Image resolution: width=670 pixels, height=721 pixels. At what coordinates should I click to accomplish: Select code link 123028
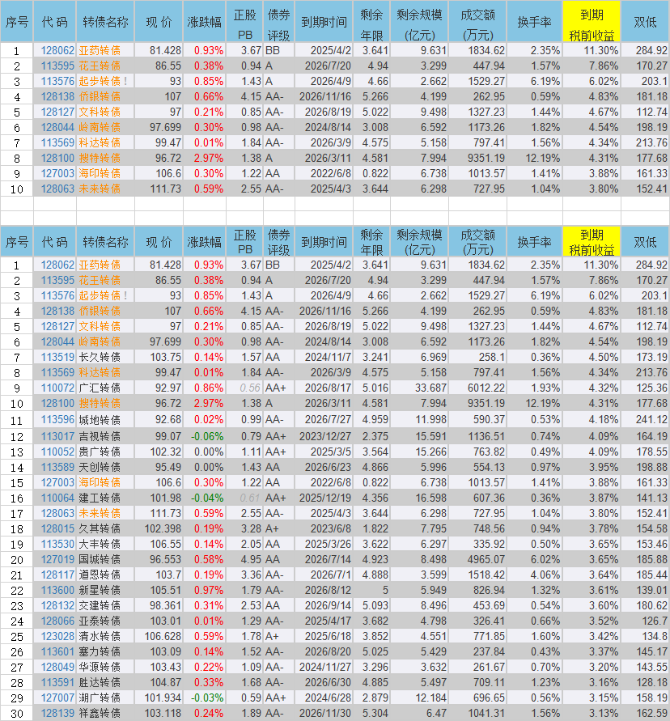(x=57, y=636)
